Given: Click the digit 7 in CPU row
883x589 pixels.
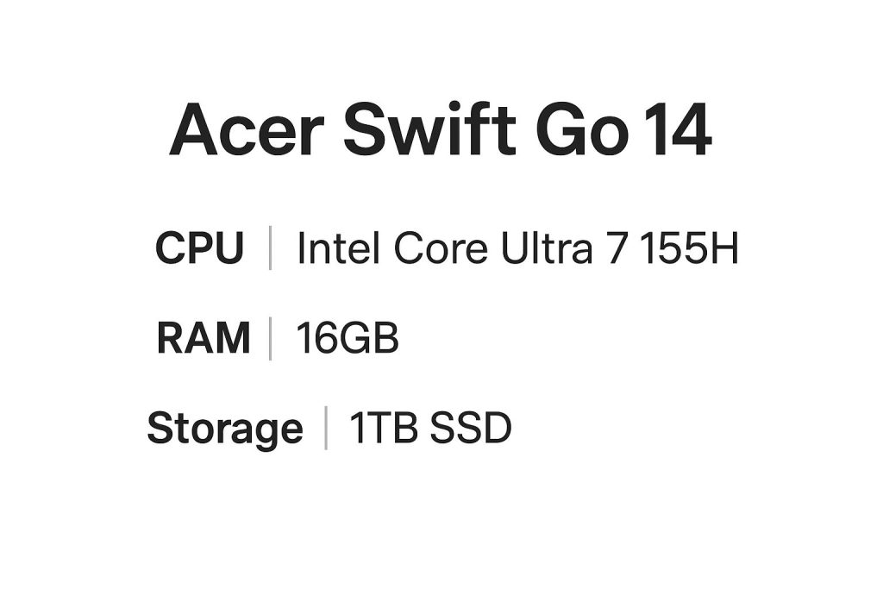Looking at the screenshot, I should [x=617, y=248].
